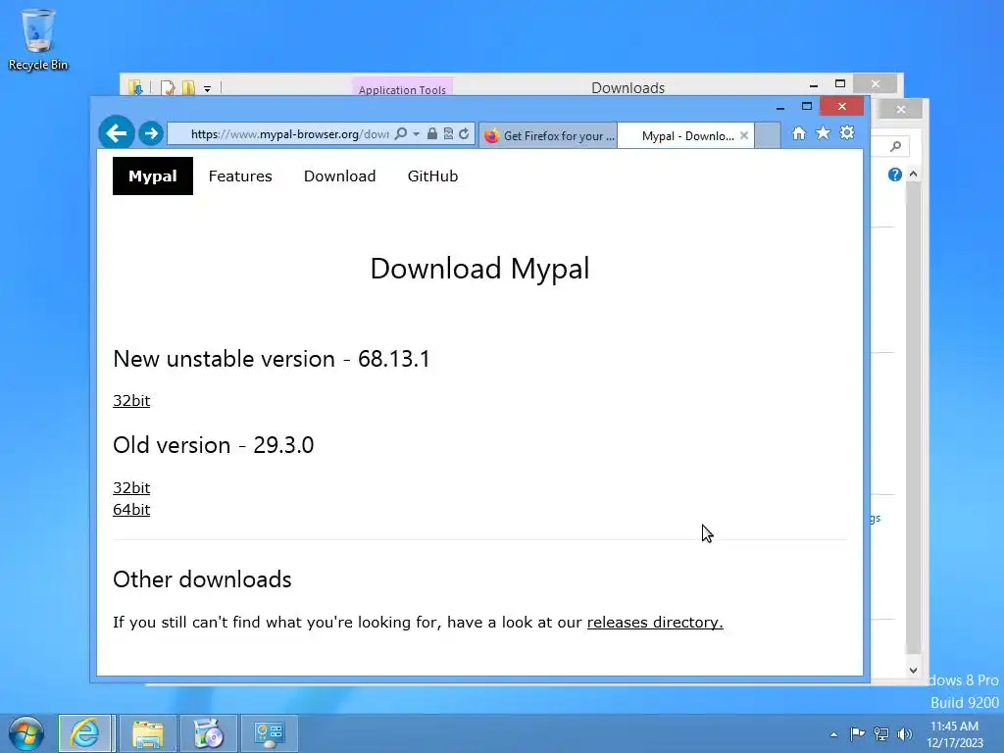Maximize the Internet Explorer window
Screen dimensions: 1004x753
pos(807,106)
